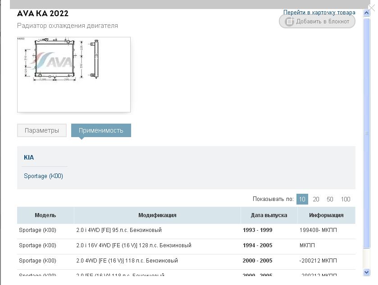The height and width of the screenshot is (285, 378).
Task: Click the KIA brand link
Action: 29,158
